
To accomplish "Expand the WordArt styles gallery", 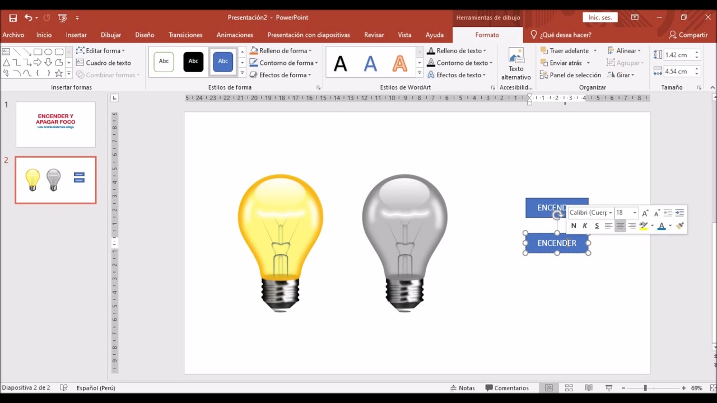I will click(420, 73).
